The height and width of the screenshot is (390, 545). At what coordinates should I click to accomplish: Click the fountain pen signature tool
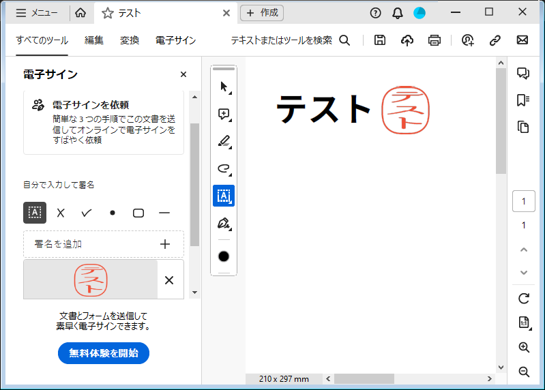point(224,223)
